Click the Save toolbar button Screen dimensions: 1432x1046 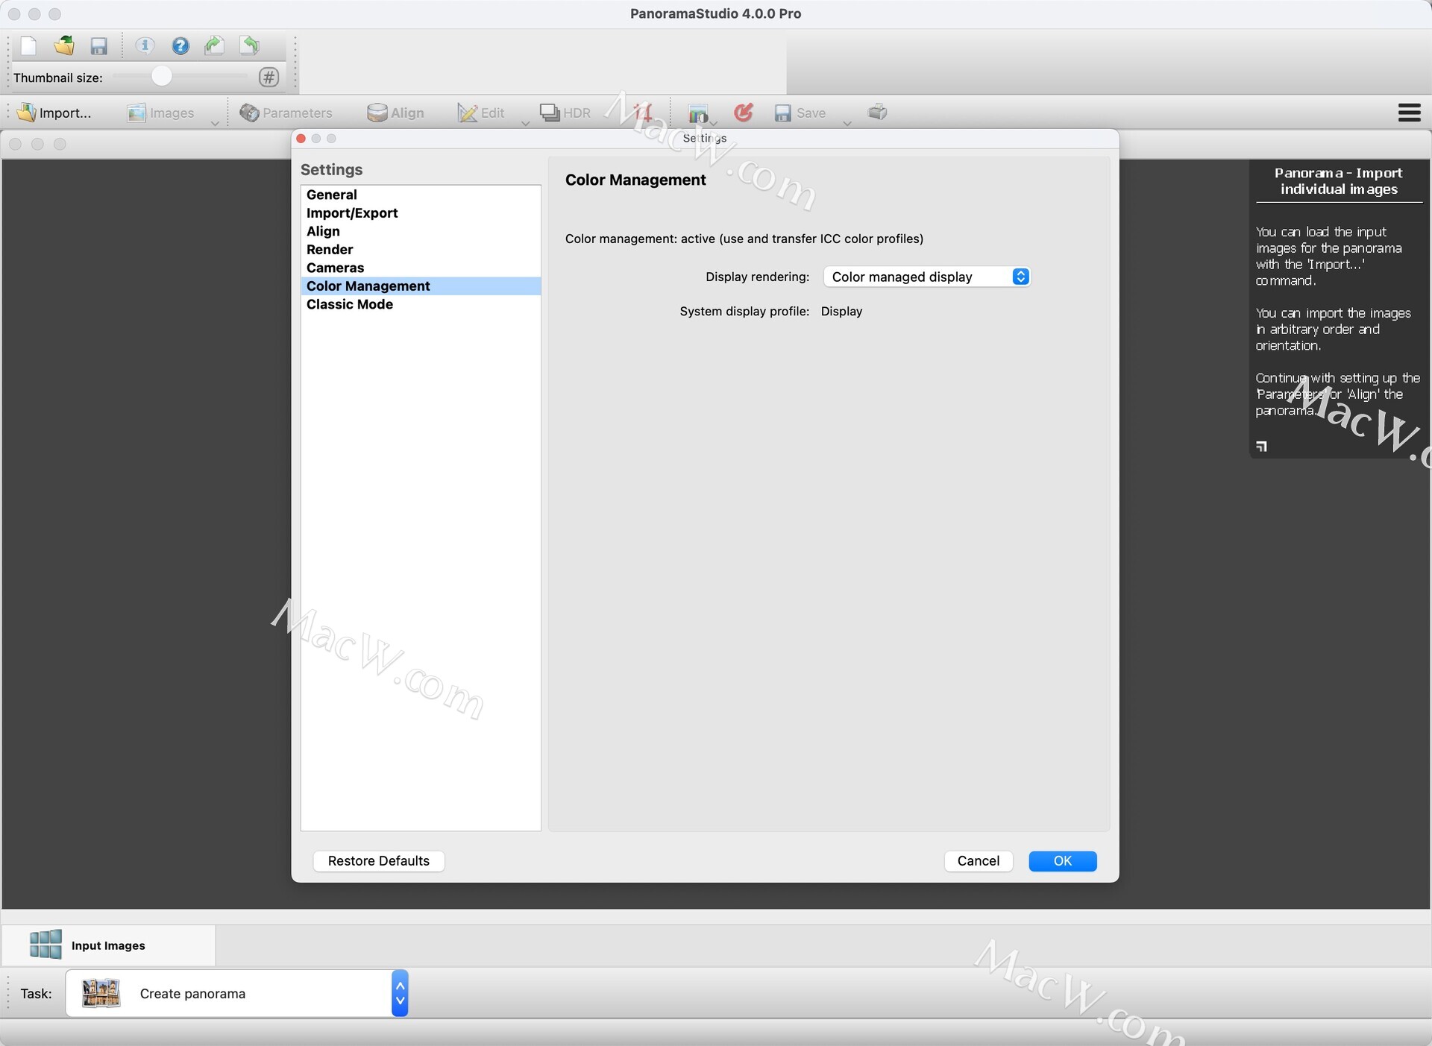pos(800,113)
